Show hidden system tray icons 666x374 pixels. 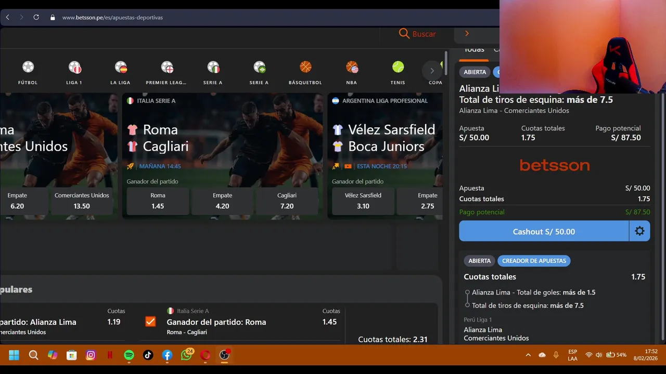click(x=528, y=355)
